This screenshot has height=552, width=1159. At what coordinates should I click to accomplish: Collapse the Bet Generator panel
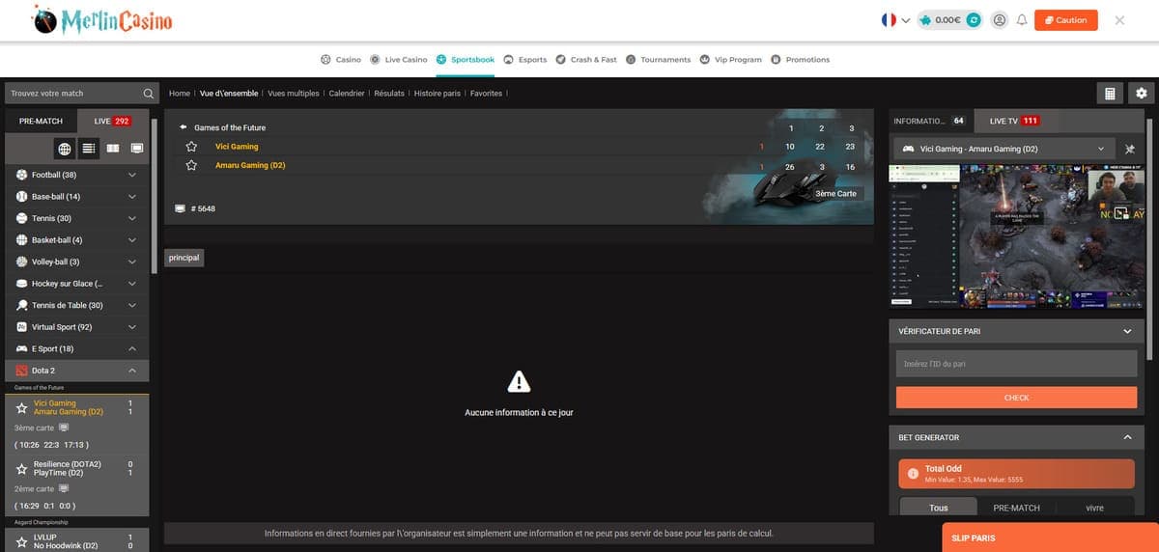[x=1127, y=437]
